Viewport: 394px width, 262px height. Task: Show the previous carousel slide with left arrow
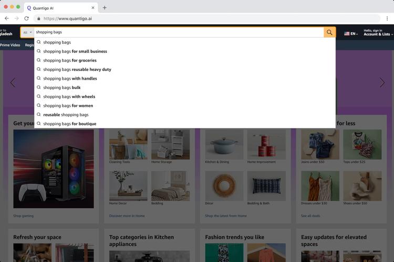click(13, 82)
